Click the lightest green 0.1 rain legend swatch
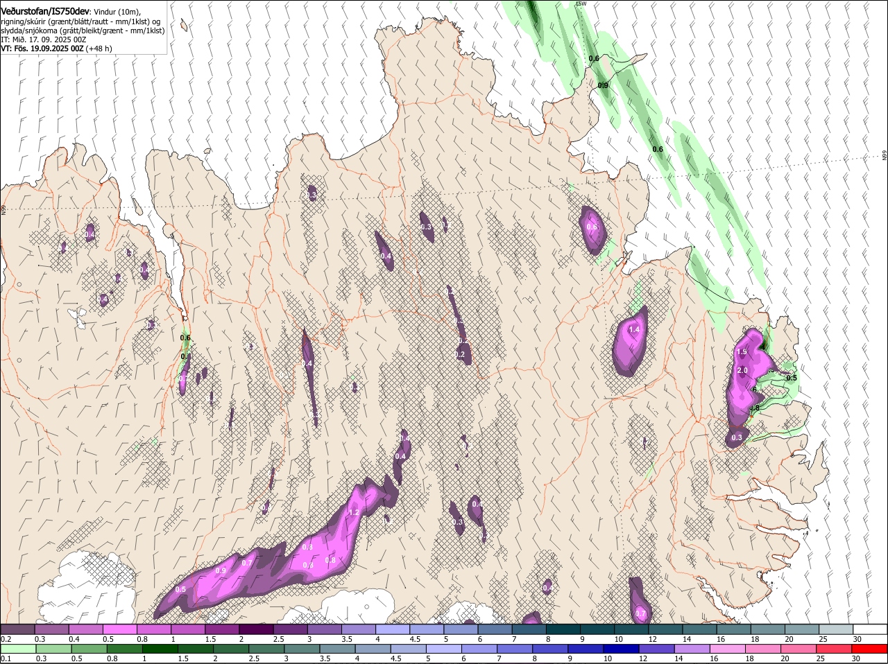This screenshot has height=664, width=888. pos(18,649)
